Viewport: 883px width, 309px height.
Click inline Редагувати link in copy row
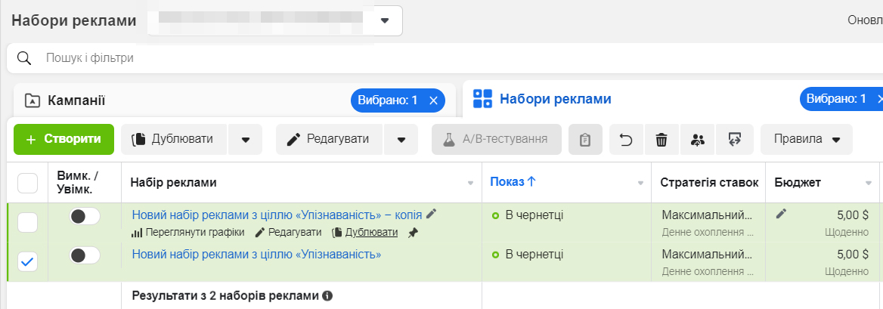coord(288,233)
